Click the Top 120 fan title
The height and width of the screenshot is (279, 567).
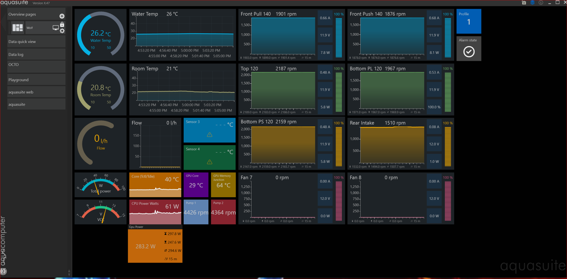pos(249,68)
